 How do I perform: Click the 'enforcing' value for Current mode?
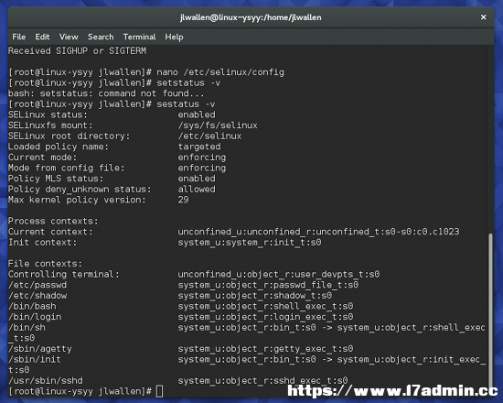[202, 158]
